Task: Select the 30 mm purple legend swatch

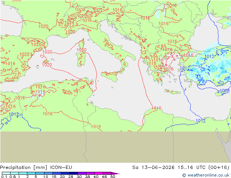Action: (x=82, y=173)
